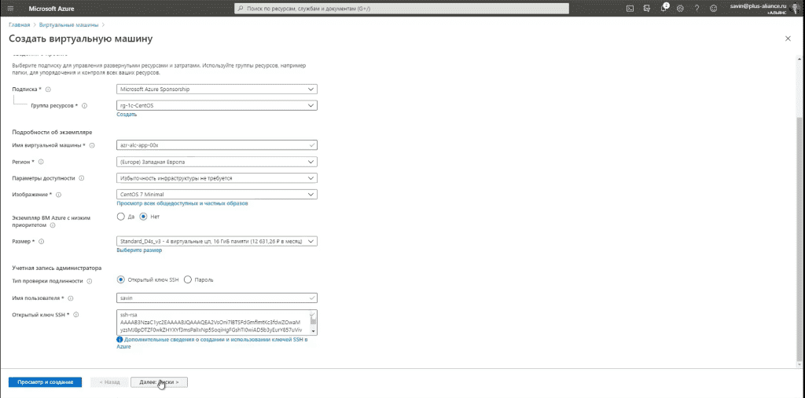This screenshot has height=398, width=805.
Task: Open the Параметры доступности dropdown
Action: (217, 178)
